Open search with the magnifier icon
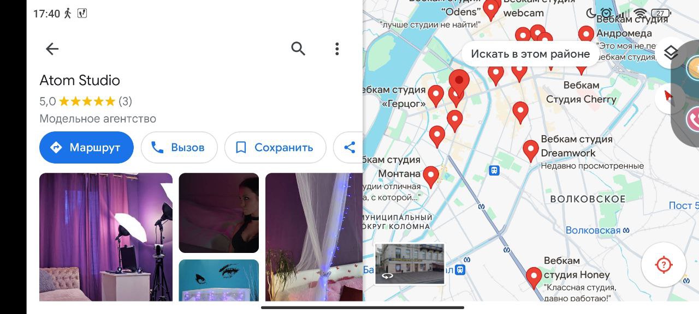 298,49
